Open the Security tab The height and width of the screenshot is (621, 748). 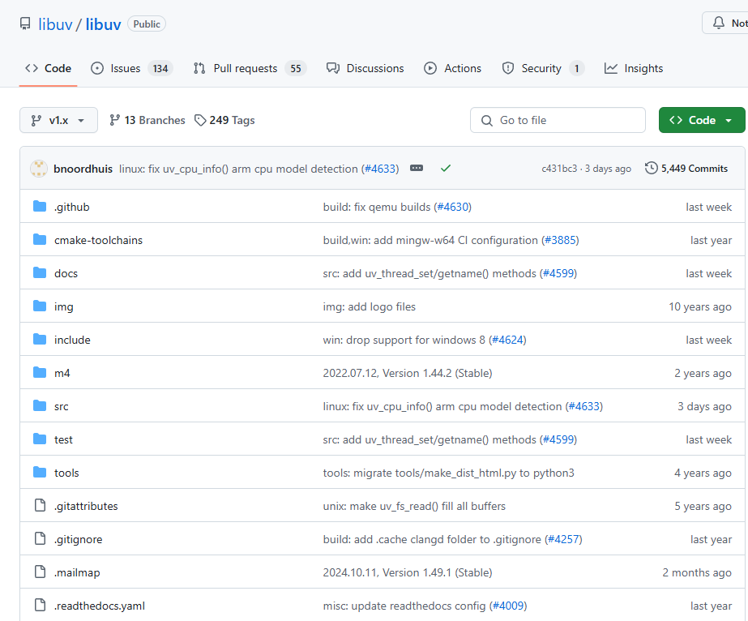(x=543, y=68)
